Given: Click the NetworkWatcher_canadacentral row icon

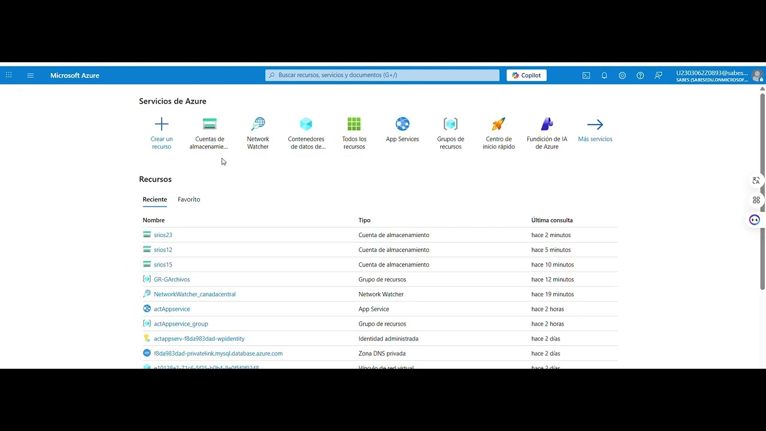Looking at the screenshot, I should 147,294.
